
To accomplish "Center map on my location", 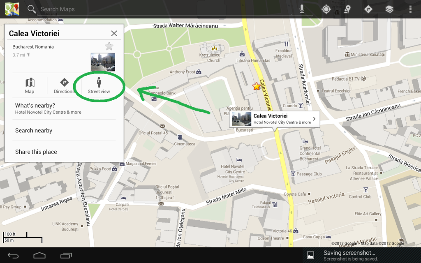I will point(326,9).
